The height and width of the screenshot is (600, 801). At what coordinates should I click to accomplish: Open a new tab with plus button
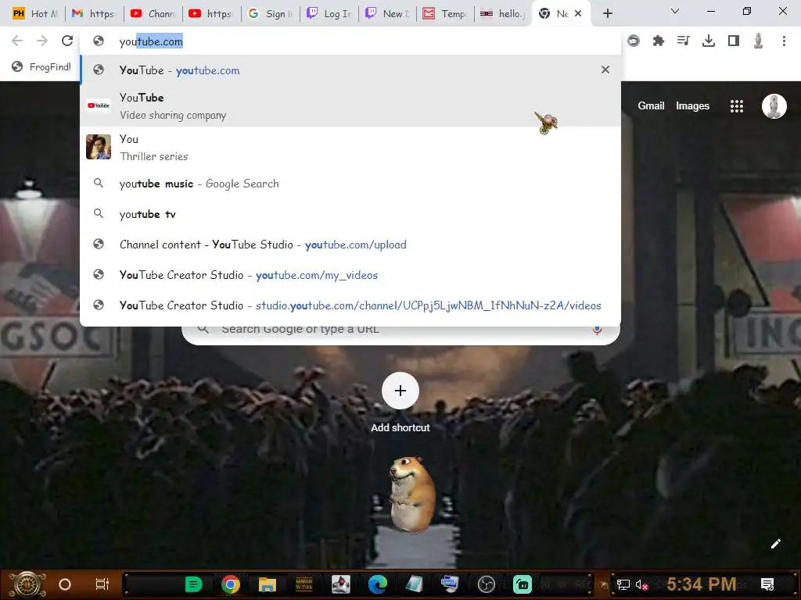coord(607,13)
